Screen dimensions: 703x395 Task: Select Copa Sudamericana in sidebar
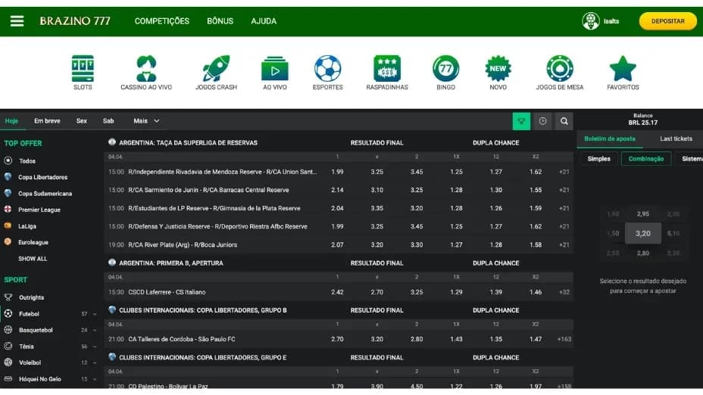(45, 194)
